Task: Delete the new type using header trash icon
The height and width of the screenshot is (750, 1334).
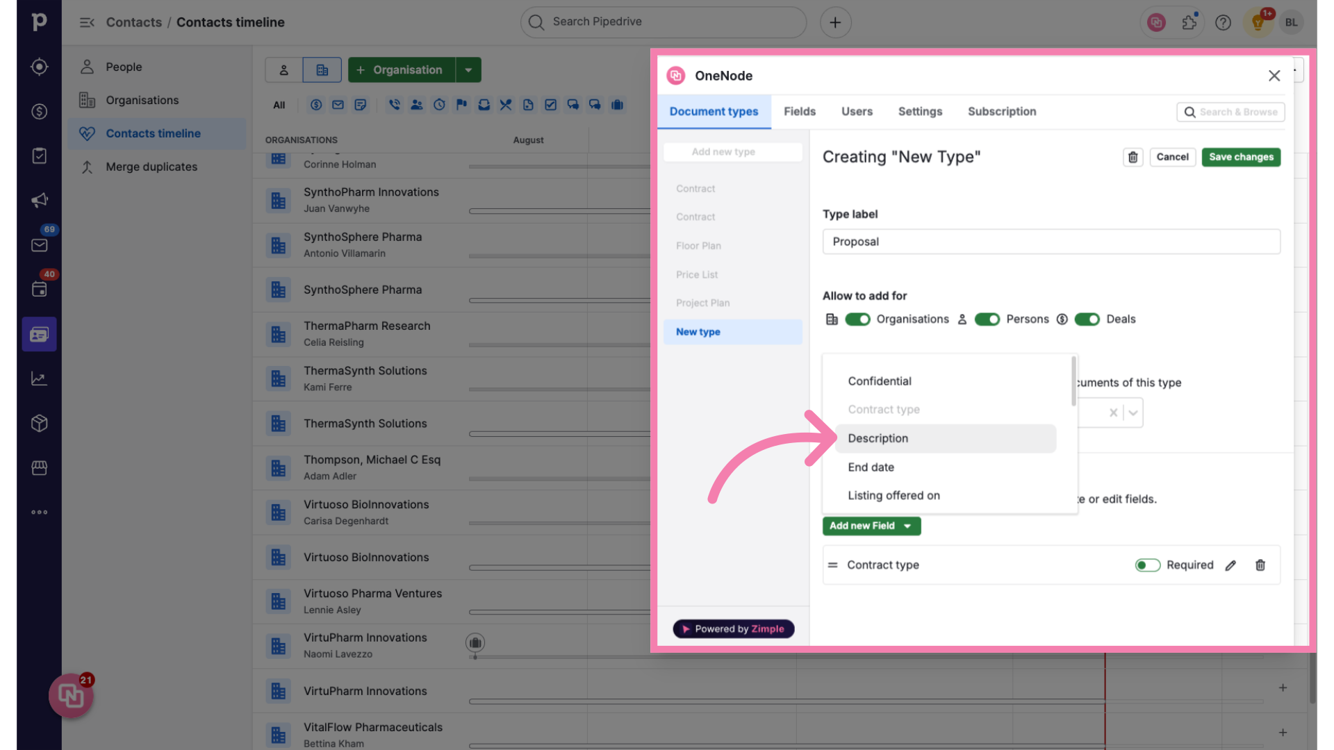Action: coord(1133,157)
